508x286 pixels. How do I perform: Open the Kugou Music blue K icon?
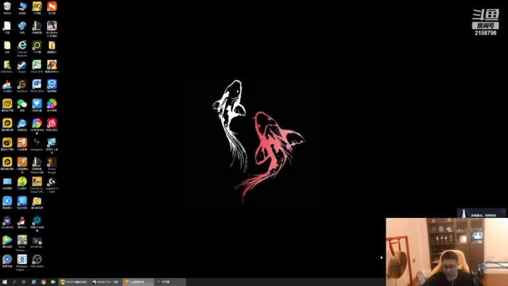(7, 203)
